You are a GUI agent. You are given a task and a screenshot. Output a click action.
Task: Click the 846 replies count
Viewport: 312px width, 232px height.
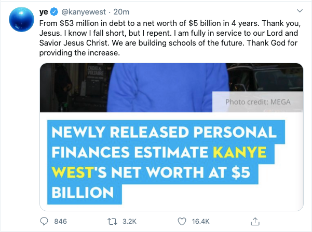[61, 221]
